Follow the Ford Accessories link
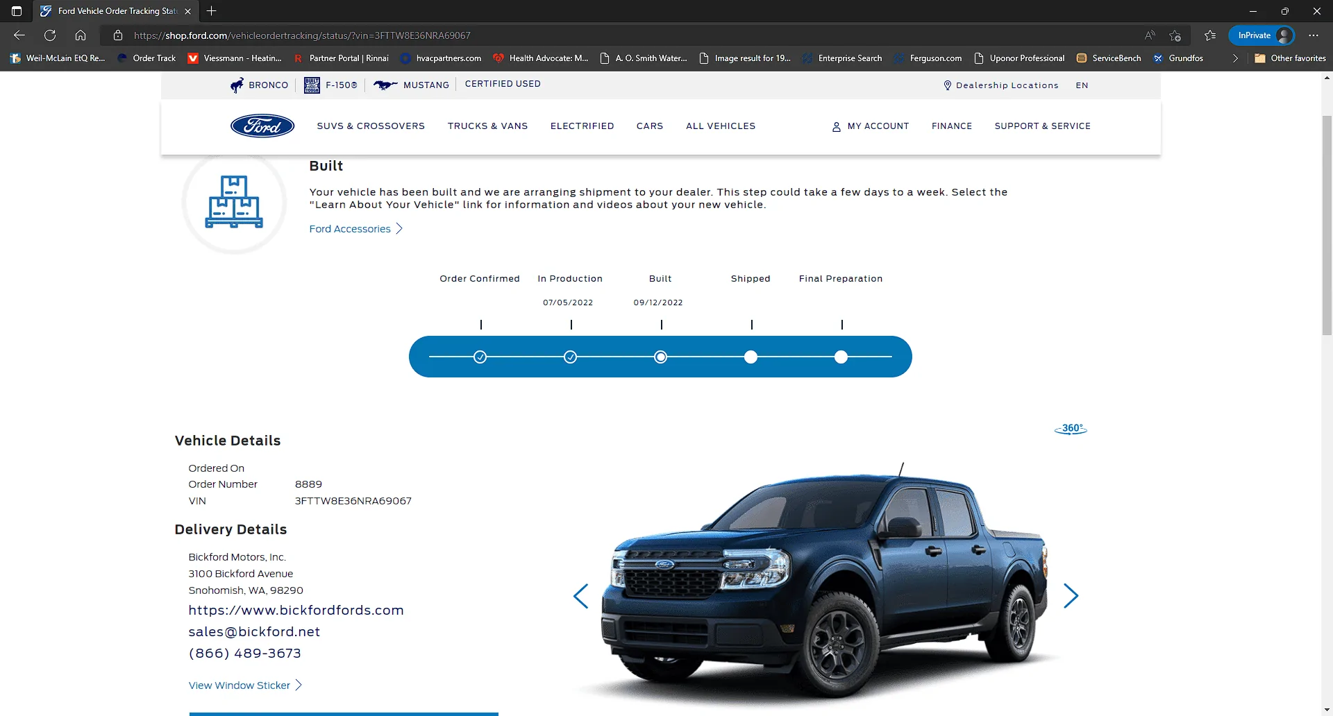This screenshot has height=716, width=1333. [x=355, y=229]
